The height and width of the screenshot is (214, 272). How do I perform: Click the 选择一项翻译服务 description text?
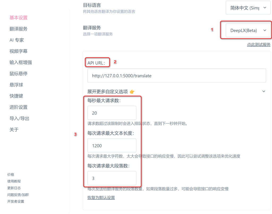pos(98,34)
